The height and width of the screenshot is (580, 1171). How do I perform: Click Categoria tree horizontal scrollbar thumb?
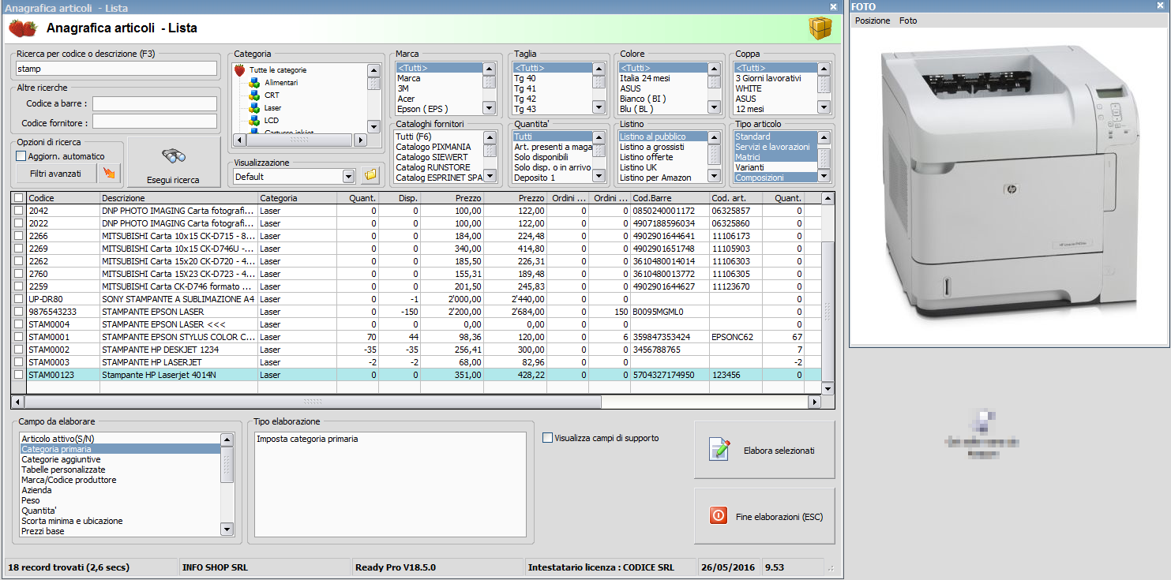298,140
